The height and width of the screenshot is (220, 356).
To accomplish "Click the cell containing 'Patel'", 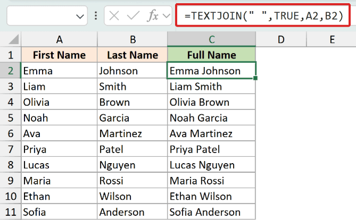I will tap(133, 149).
